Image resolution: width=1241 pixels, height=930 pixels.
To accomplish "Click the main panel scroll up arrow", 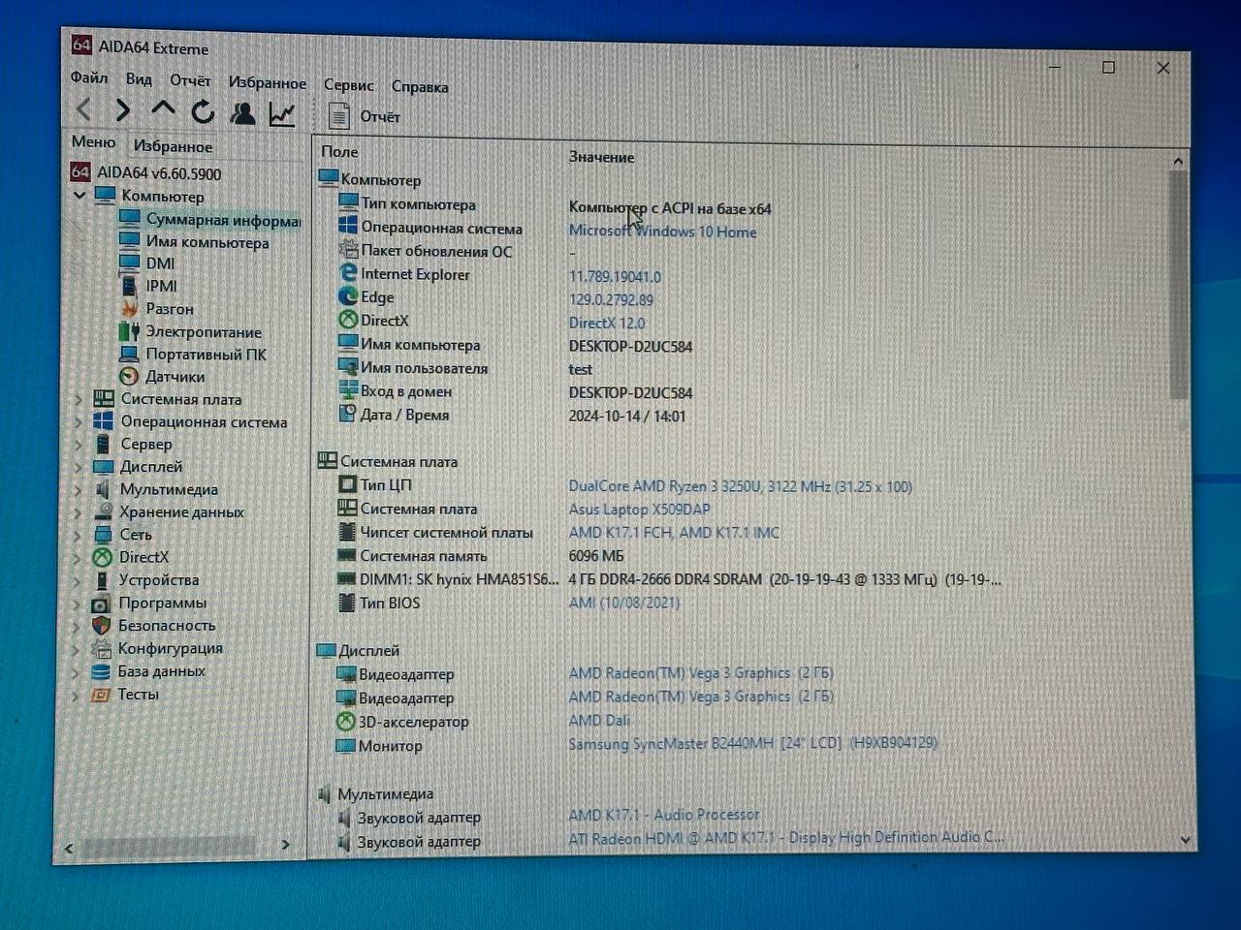I will 1178,161.
